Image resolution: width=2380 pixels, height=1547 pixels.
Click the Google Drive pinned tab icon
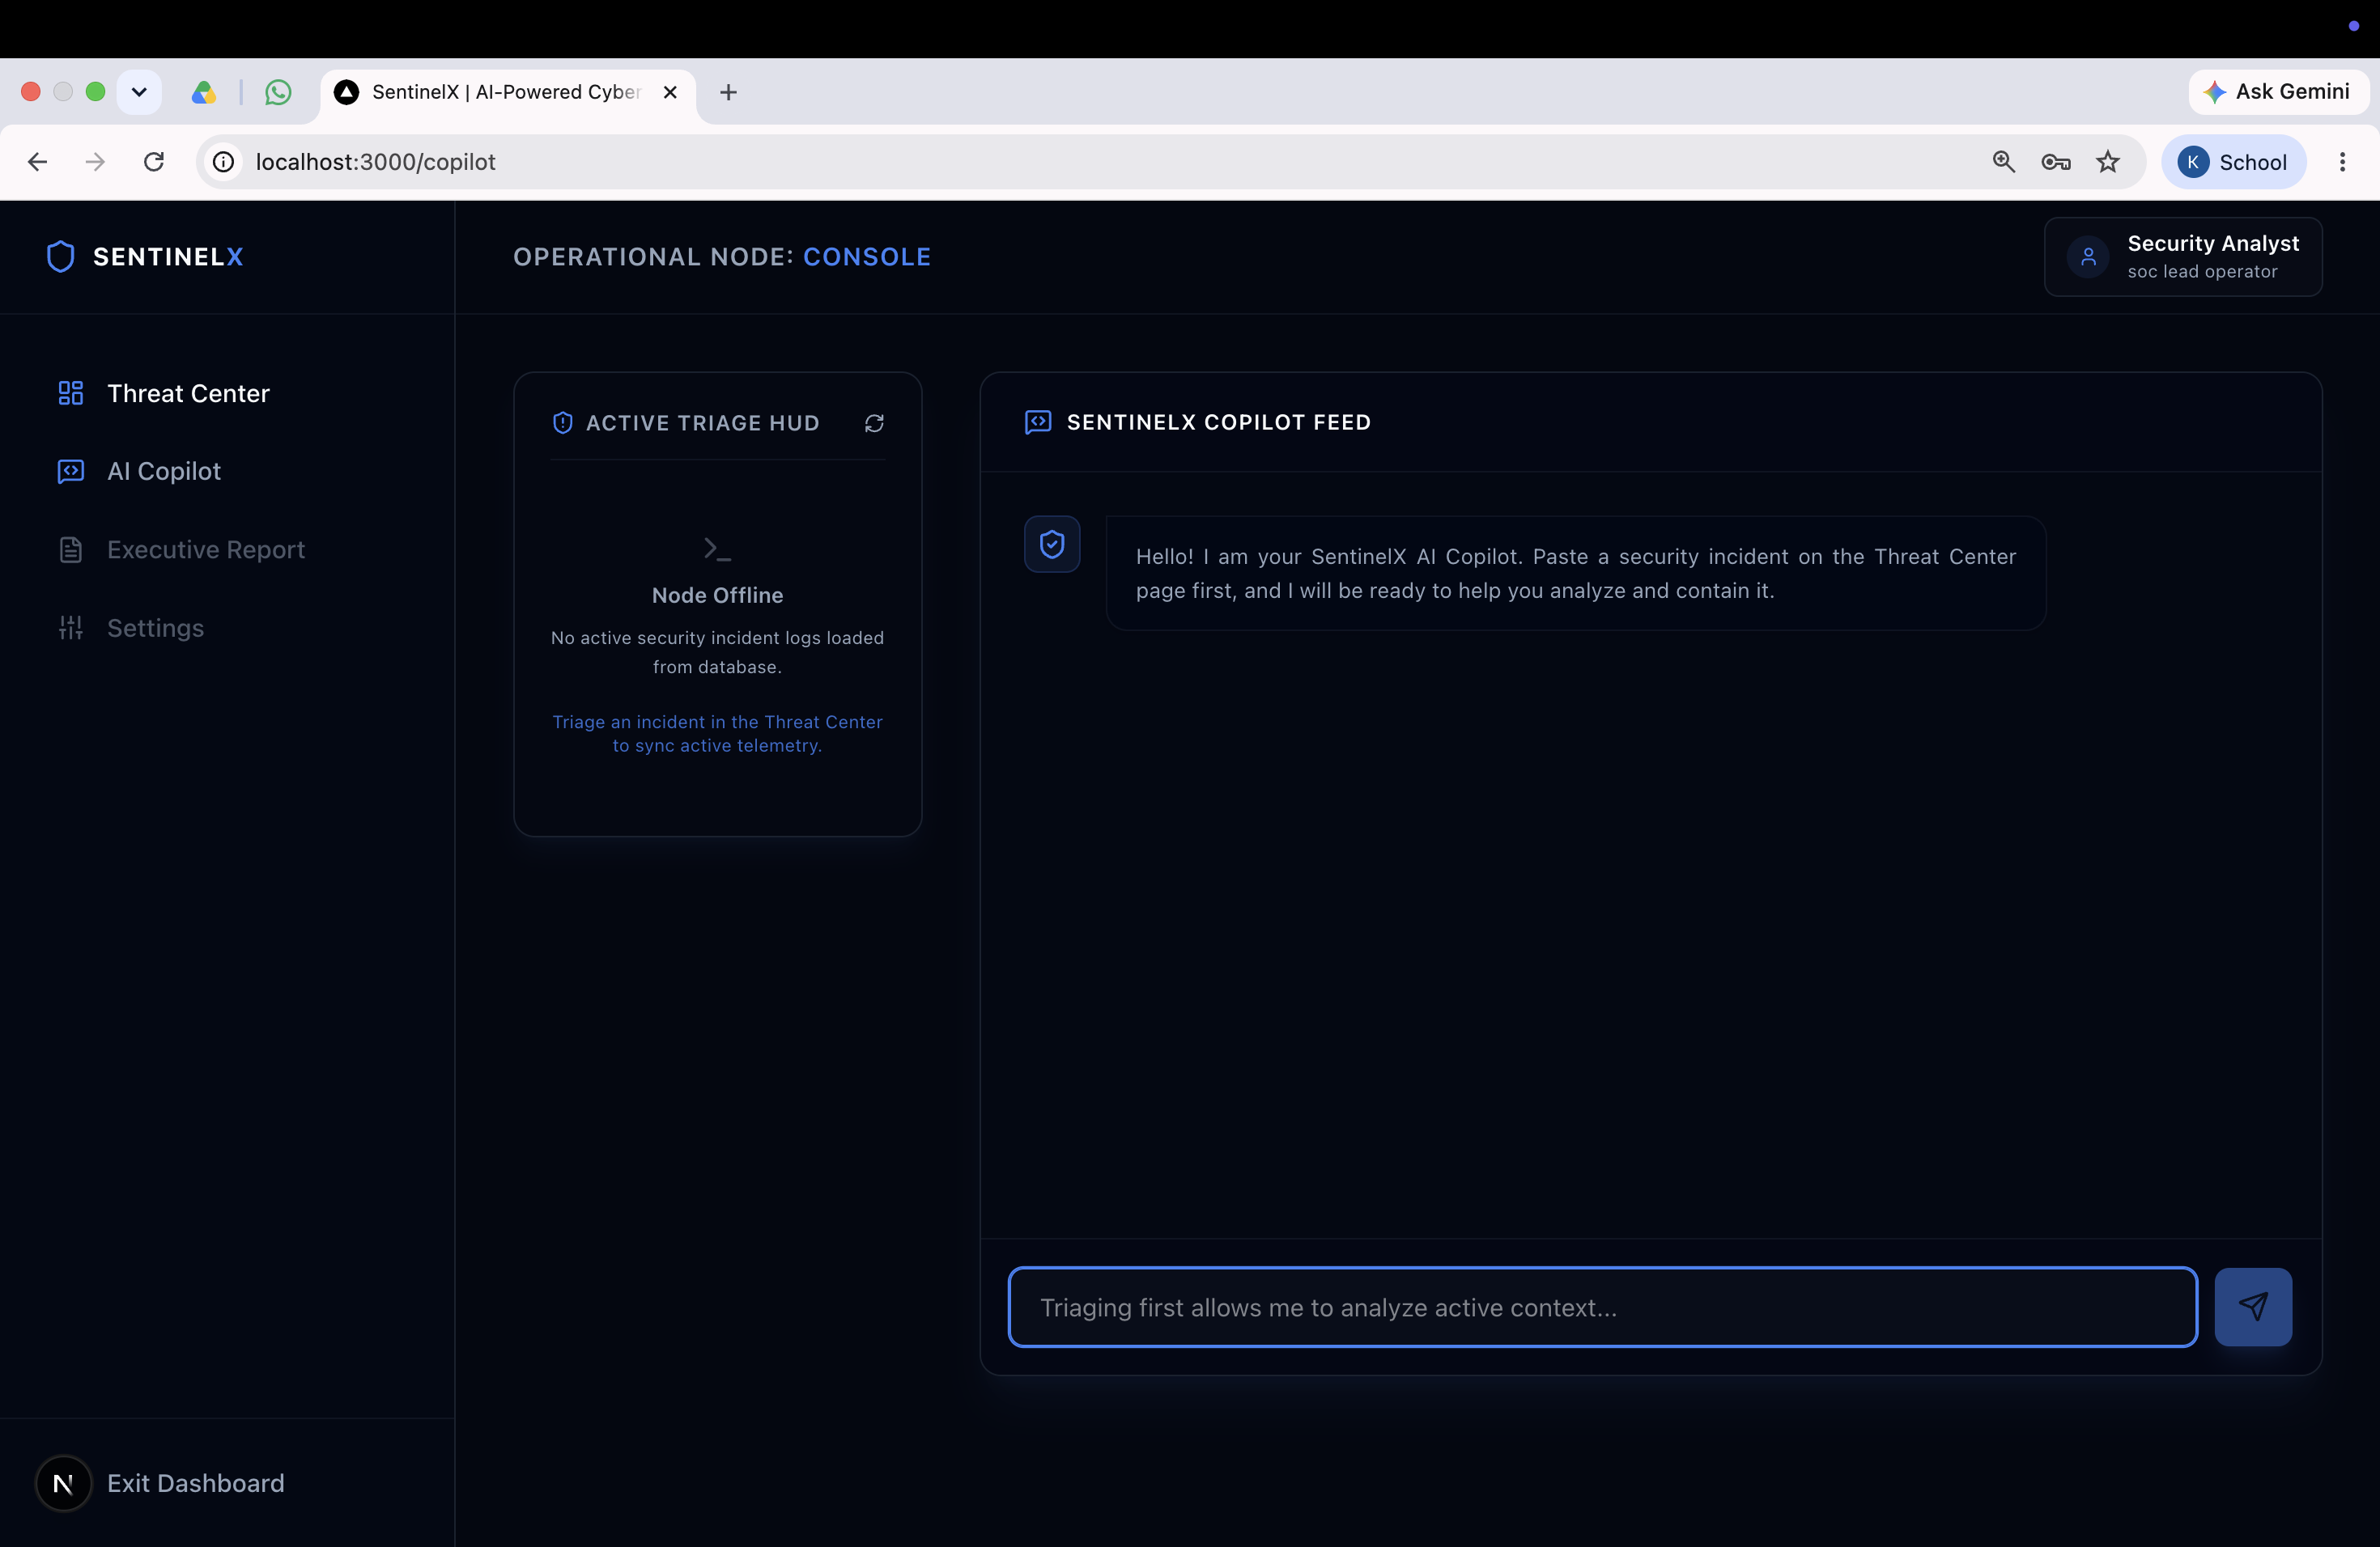coord(204,92)
